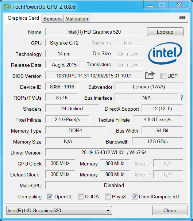
Task: Toggle the DirectCompute 5.0 checkbox
Action: pos(135,197)
